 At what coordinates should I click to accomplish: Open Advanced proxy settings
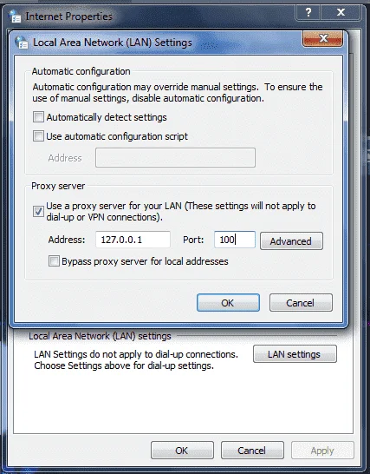(x=291, y=241)
